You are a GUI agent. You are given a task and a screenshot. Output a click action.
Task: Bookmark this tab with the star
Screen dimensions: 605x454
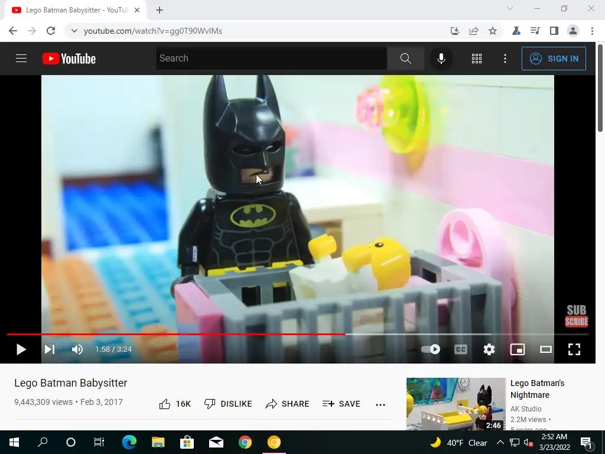pyautogui.click(x=493, y=31)
